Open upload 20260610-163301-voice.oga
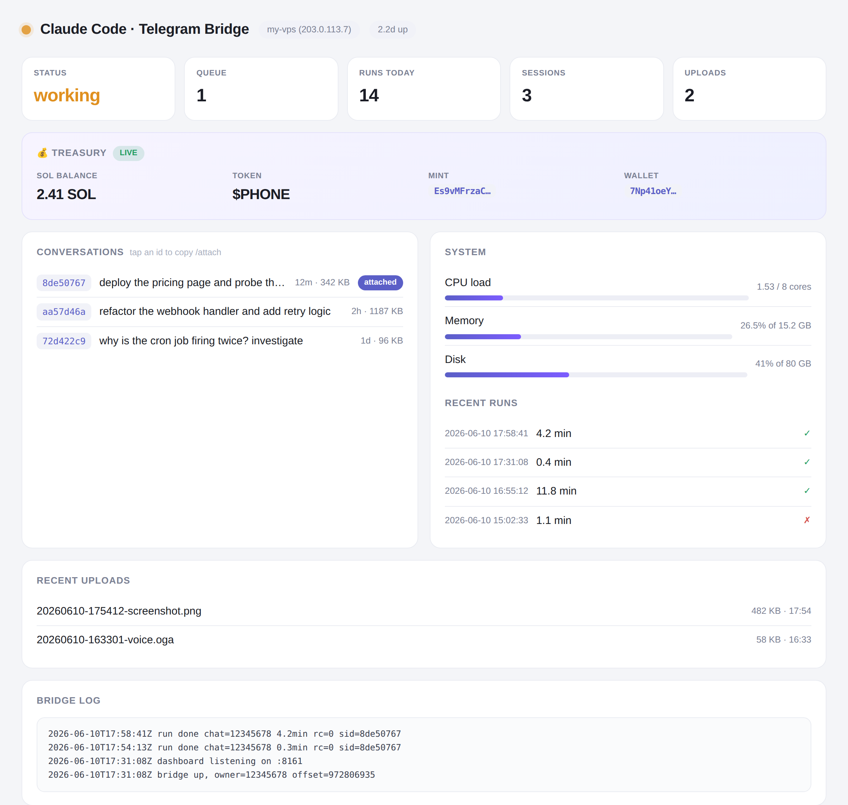Image resolution: width=848 pixels, height=805 pixels. (105, 639)
